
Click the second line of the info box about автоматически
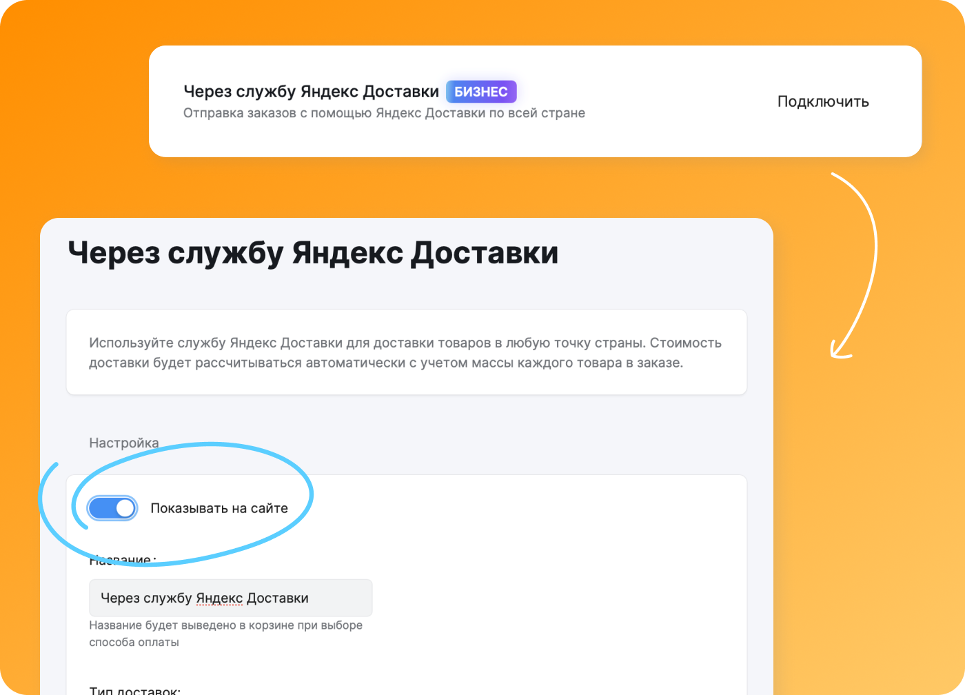click(385, 363)
